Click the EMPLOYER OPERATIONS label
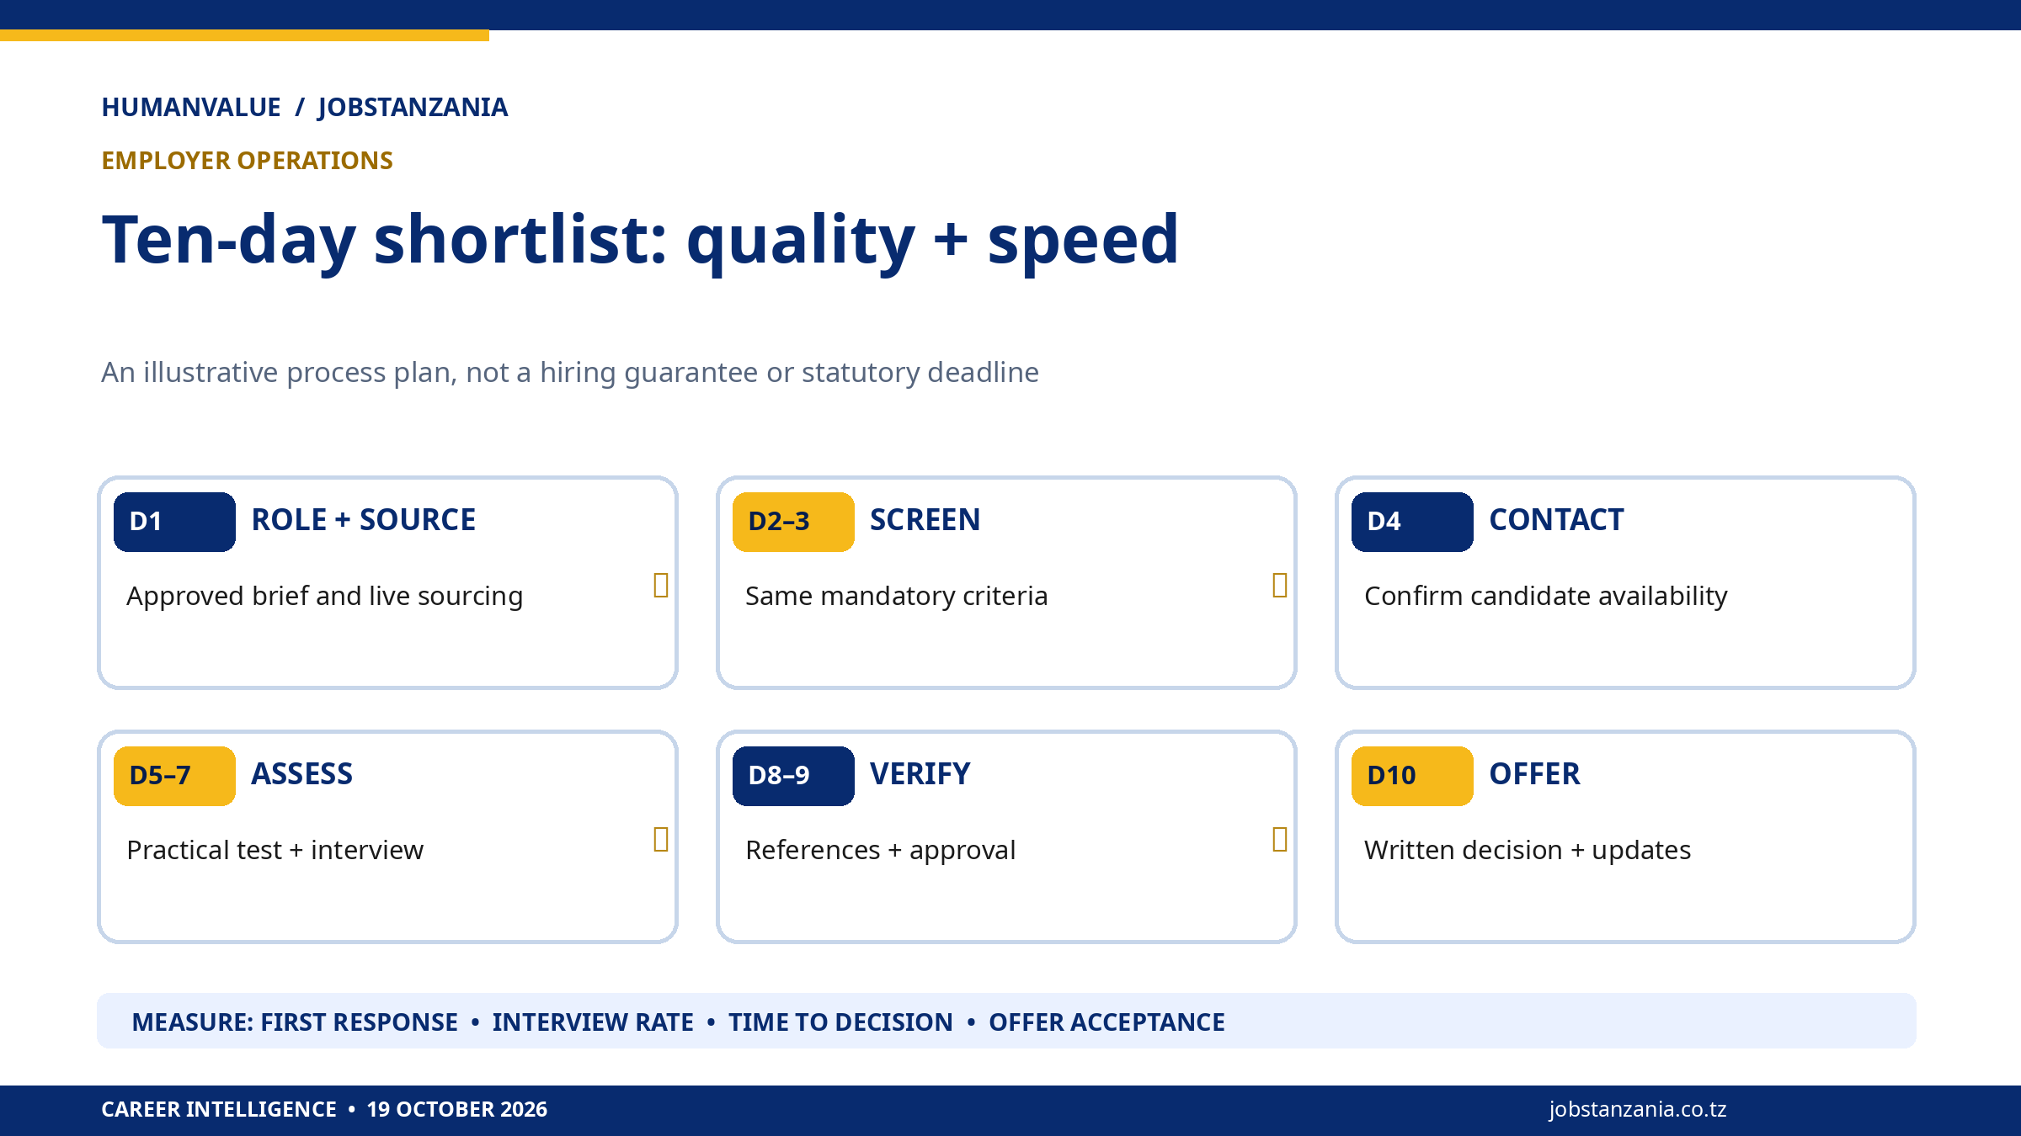Image resolution: width=2021 pixels, height=1136 pixels. 247,161
